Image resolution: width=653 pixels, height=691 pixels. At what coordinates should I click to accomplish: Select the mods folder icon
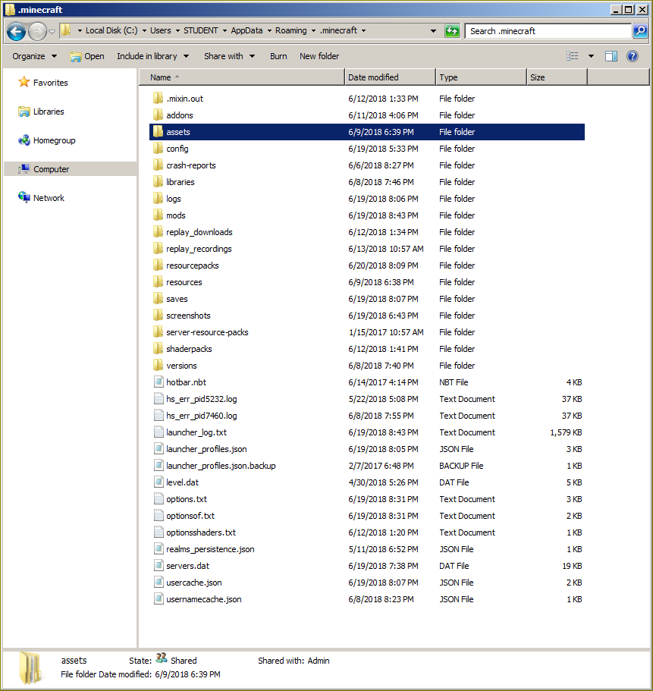159,215
